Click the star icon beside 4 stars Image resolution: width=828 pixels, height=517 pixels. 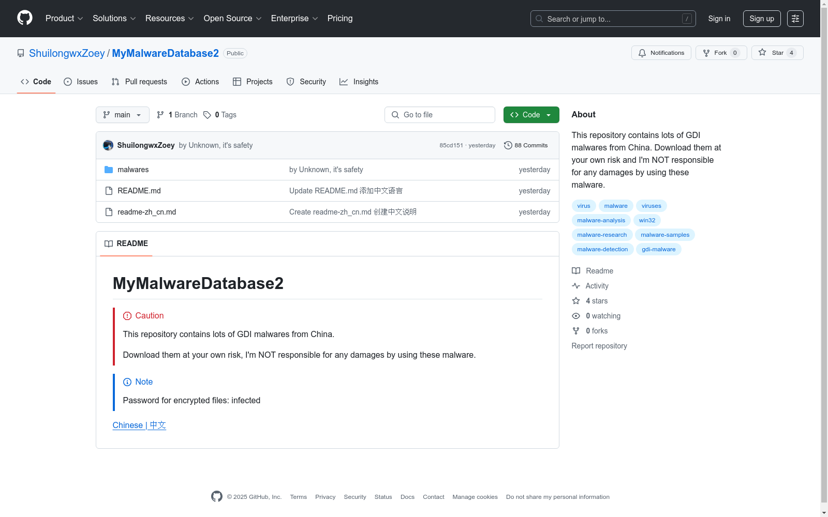click(576, 301)
